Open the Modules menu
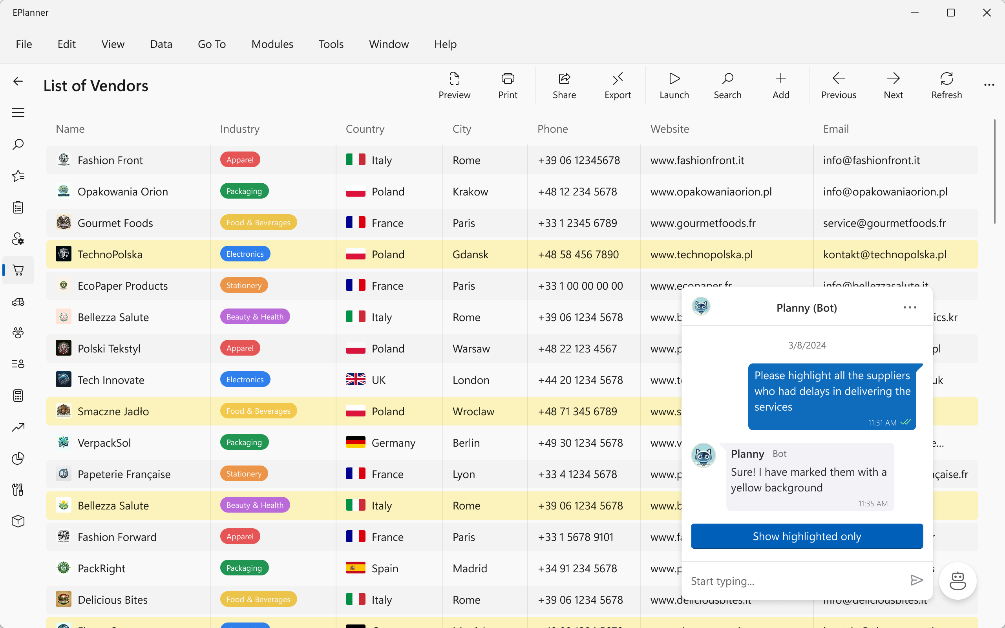This screenshot has width=1005, height=628. click(272, 44)
